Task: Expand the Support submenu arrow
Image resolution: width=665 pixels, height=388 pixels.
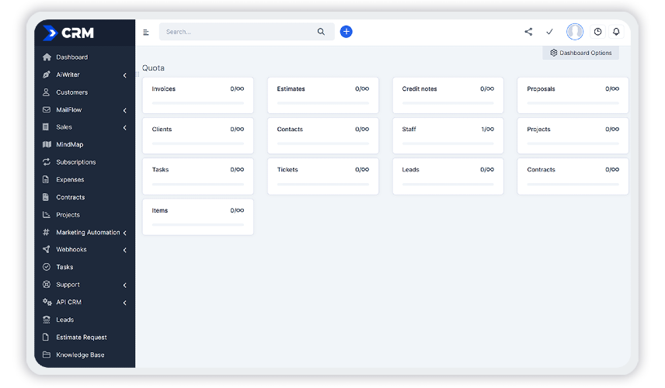Action: (124, 286)
